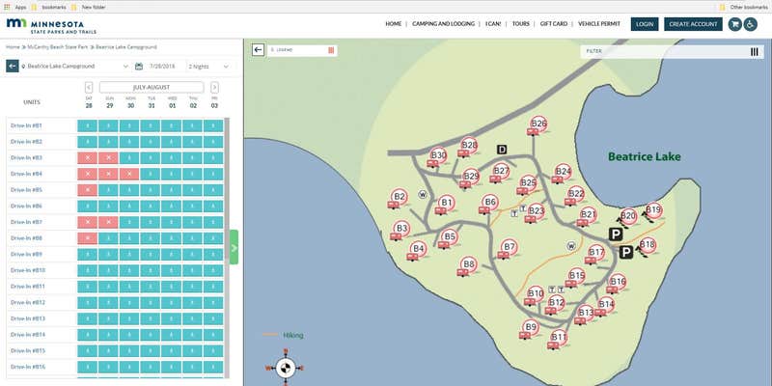Select Saturday 28 cell for Drive-In #B2
The height and width of the screenshot is (386, 772).
(x=88, y=142)
